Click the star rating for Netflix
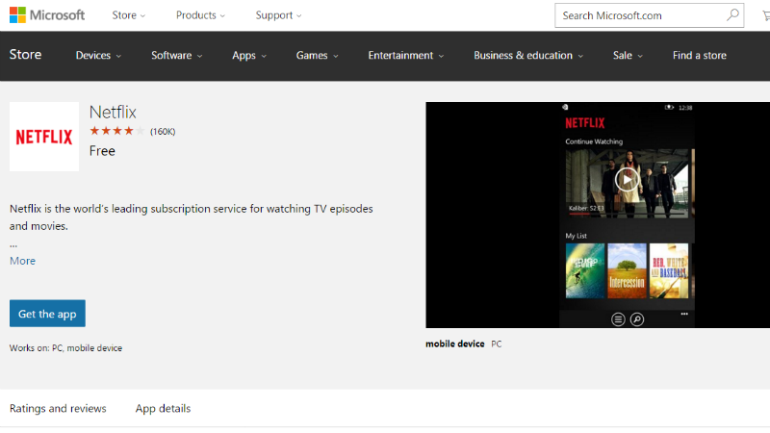This screenshot has width=770, height=433. 116,131
